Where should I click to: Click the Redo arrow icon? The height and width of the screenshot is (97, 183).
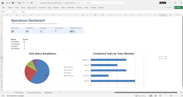click(27, 3)
